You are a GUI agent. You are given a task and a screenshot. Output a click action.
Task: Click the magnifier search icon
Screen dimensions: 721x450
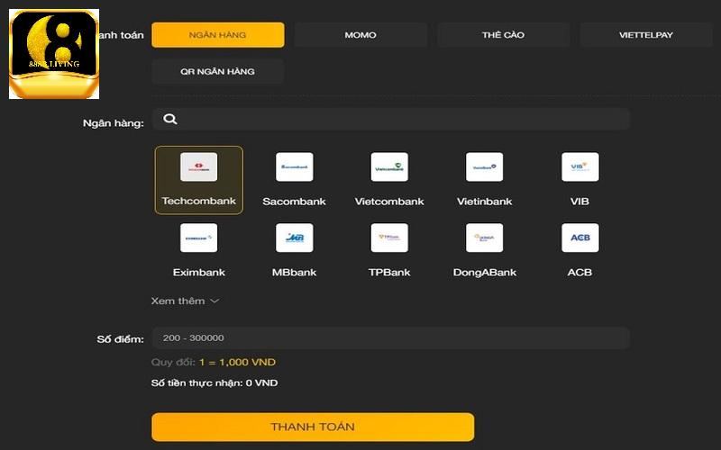pyautogui.click(x=170, y=119)
